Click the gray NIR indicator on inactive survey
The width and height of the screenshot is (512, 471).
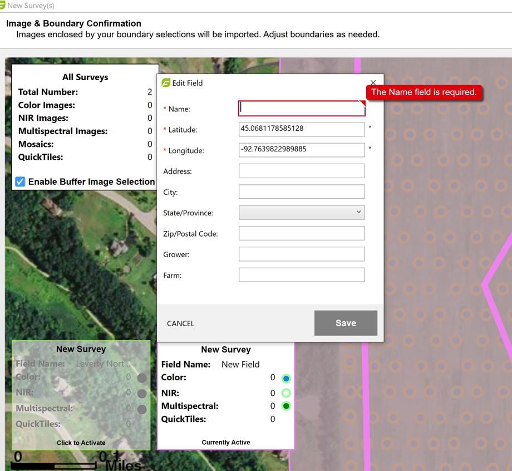point(142,394)
